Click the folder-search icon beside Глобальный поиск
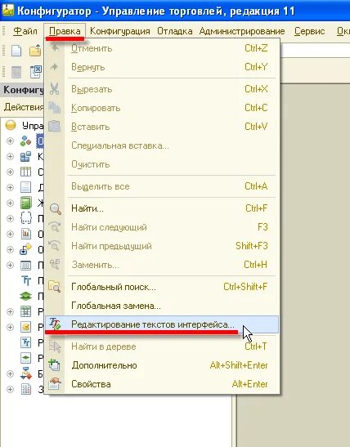Image resolution: width=350 pixels, height=447 pixels. click(x=55, y=287)
